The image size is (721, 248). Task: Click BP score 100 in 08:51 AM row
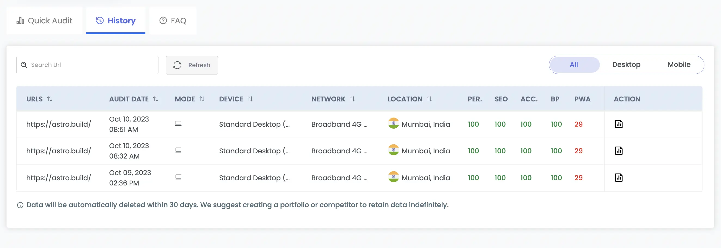556,124
